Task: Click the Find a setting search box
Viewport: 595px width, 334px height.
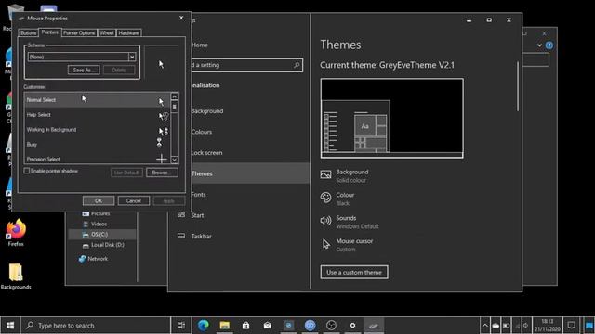Action: (246, 65)
